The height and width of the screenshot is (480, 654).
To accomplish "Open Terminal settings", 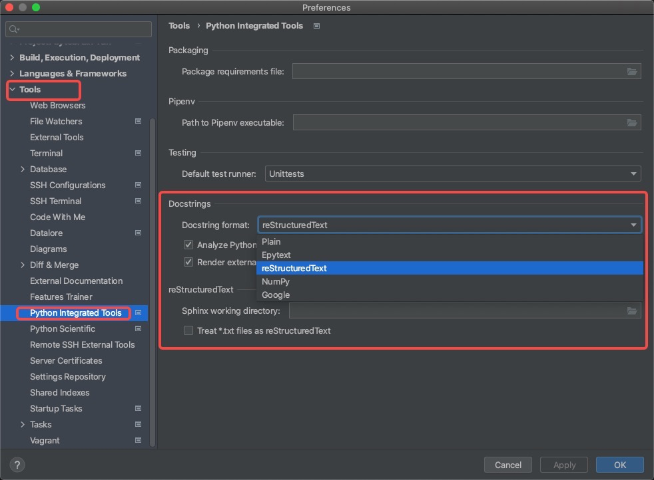I will [47, 153].
